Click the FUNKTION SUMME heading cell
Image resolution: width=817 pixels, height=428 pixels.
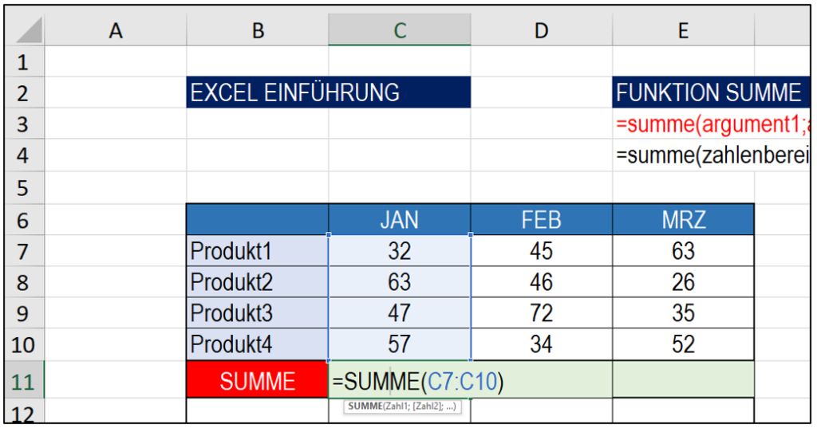point(711,92)
